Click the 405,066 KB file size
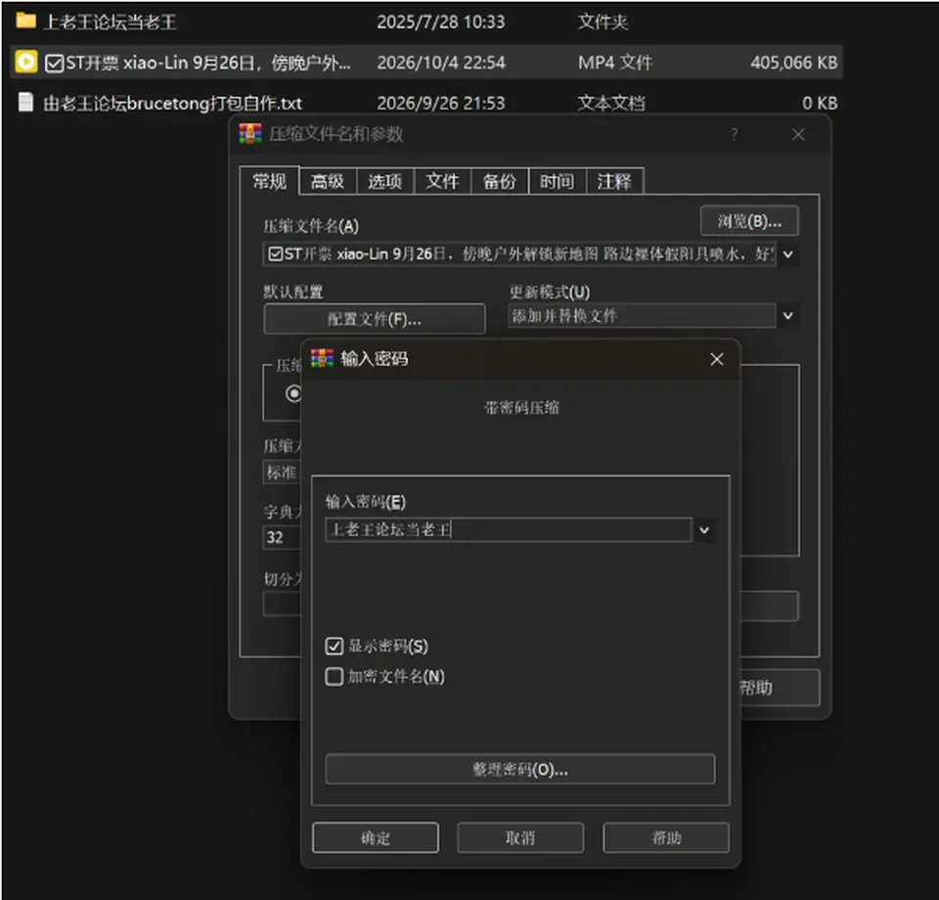This screenshot has width=939, height=900. tap(793, 63)
